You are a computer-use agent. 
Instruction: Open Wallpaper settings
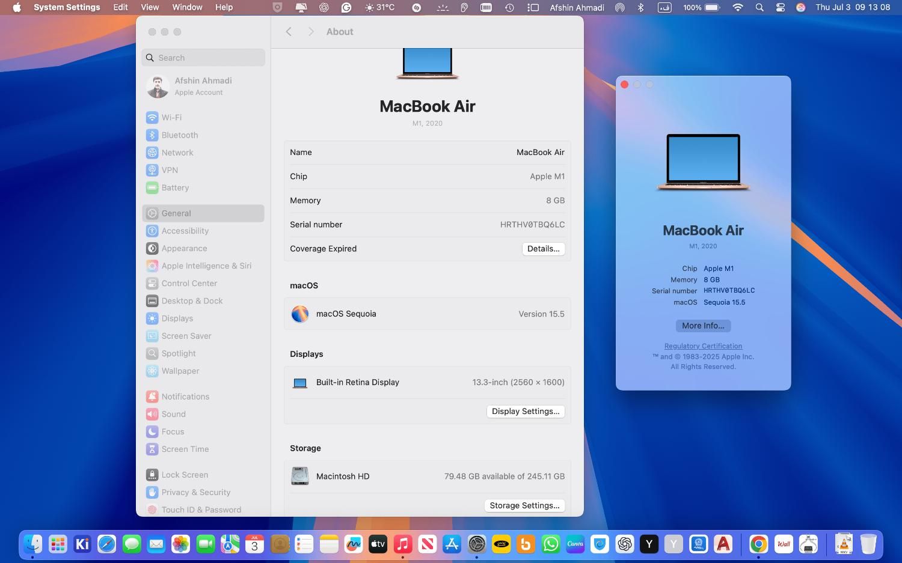[x=203, y=371]
